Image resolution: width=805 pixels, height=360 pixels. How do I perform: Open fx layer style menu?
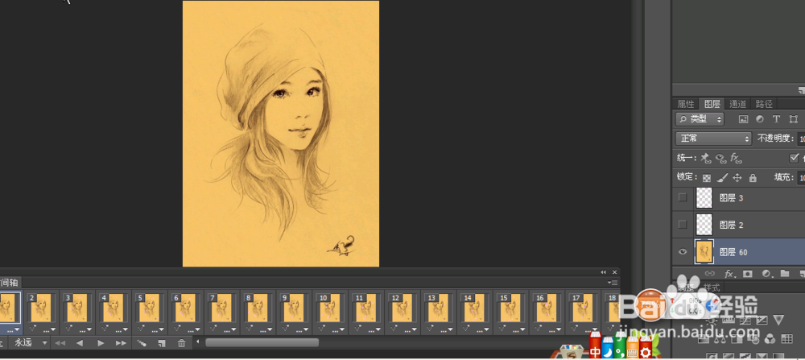coord(729,273)
